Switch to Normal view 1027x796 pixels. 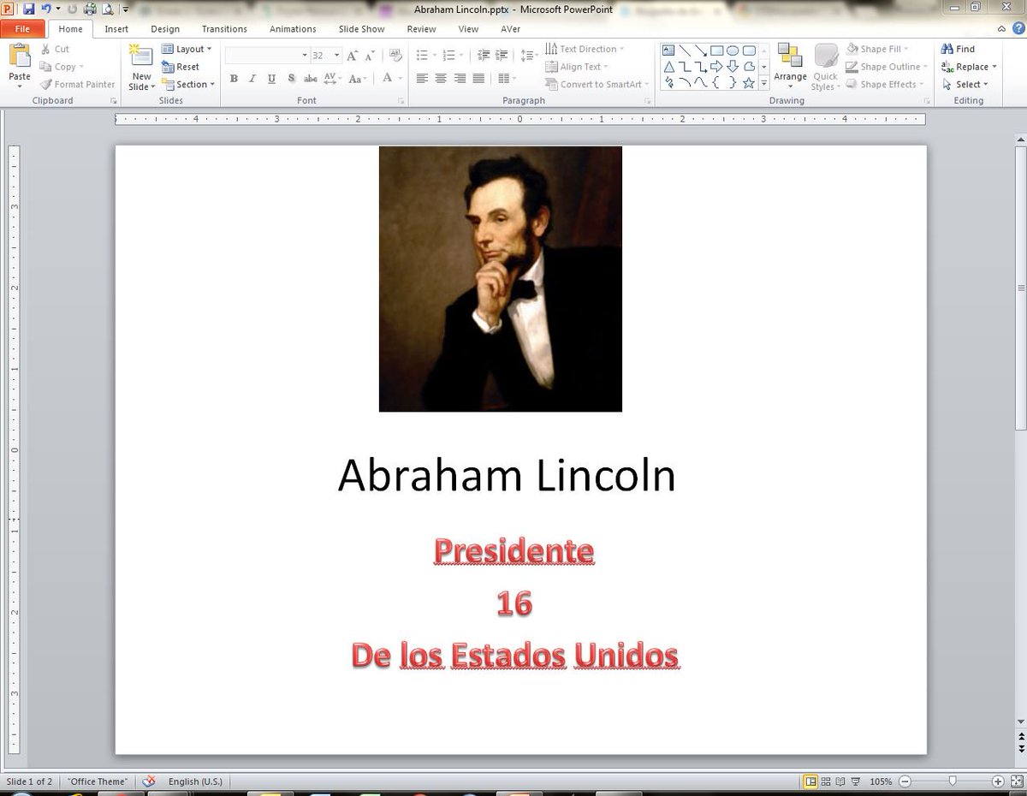click(x=810, y=781)
